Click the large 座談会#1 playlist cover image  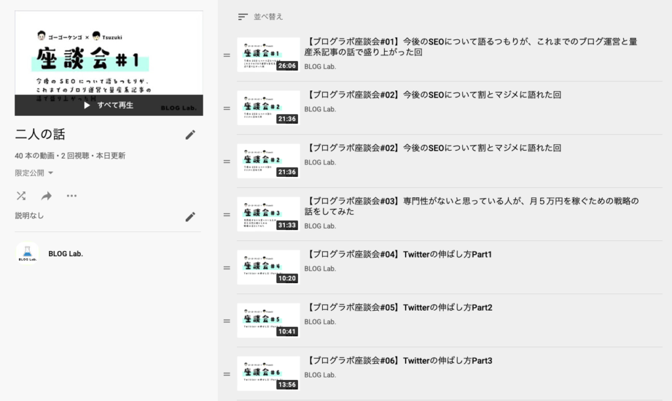[x=109, y=64]
